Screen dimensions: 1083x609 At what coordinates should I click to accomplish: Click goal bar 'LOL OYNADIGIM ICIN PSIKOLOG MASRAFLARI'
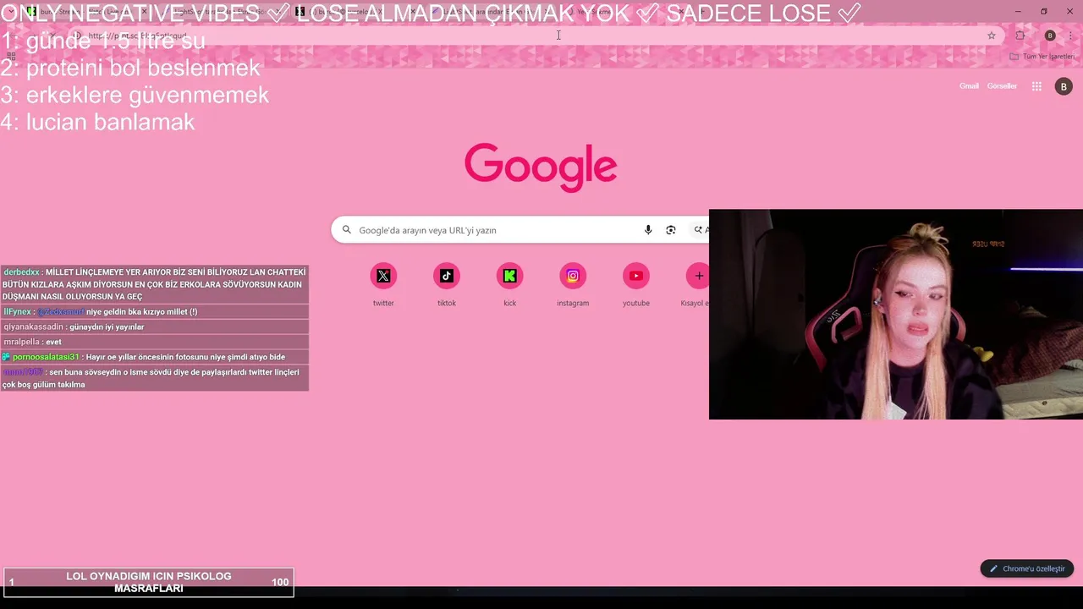149,582
